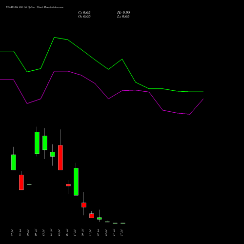The width and height of the screenshot is (244, 244).
Task: Select the large red candle for 15 Jul
Action: tap(61, 158)
